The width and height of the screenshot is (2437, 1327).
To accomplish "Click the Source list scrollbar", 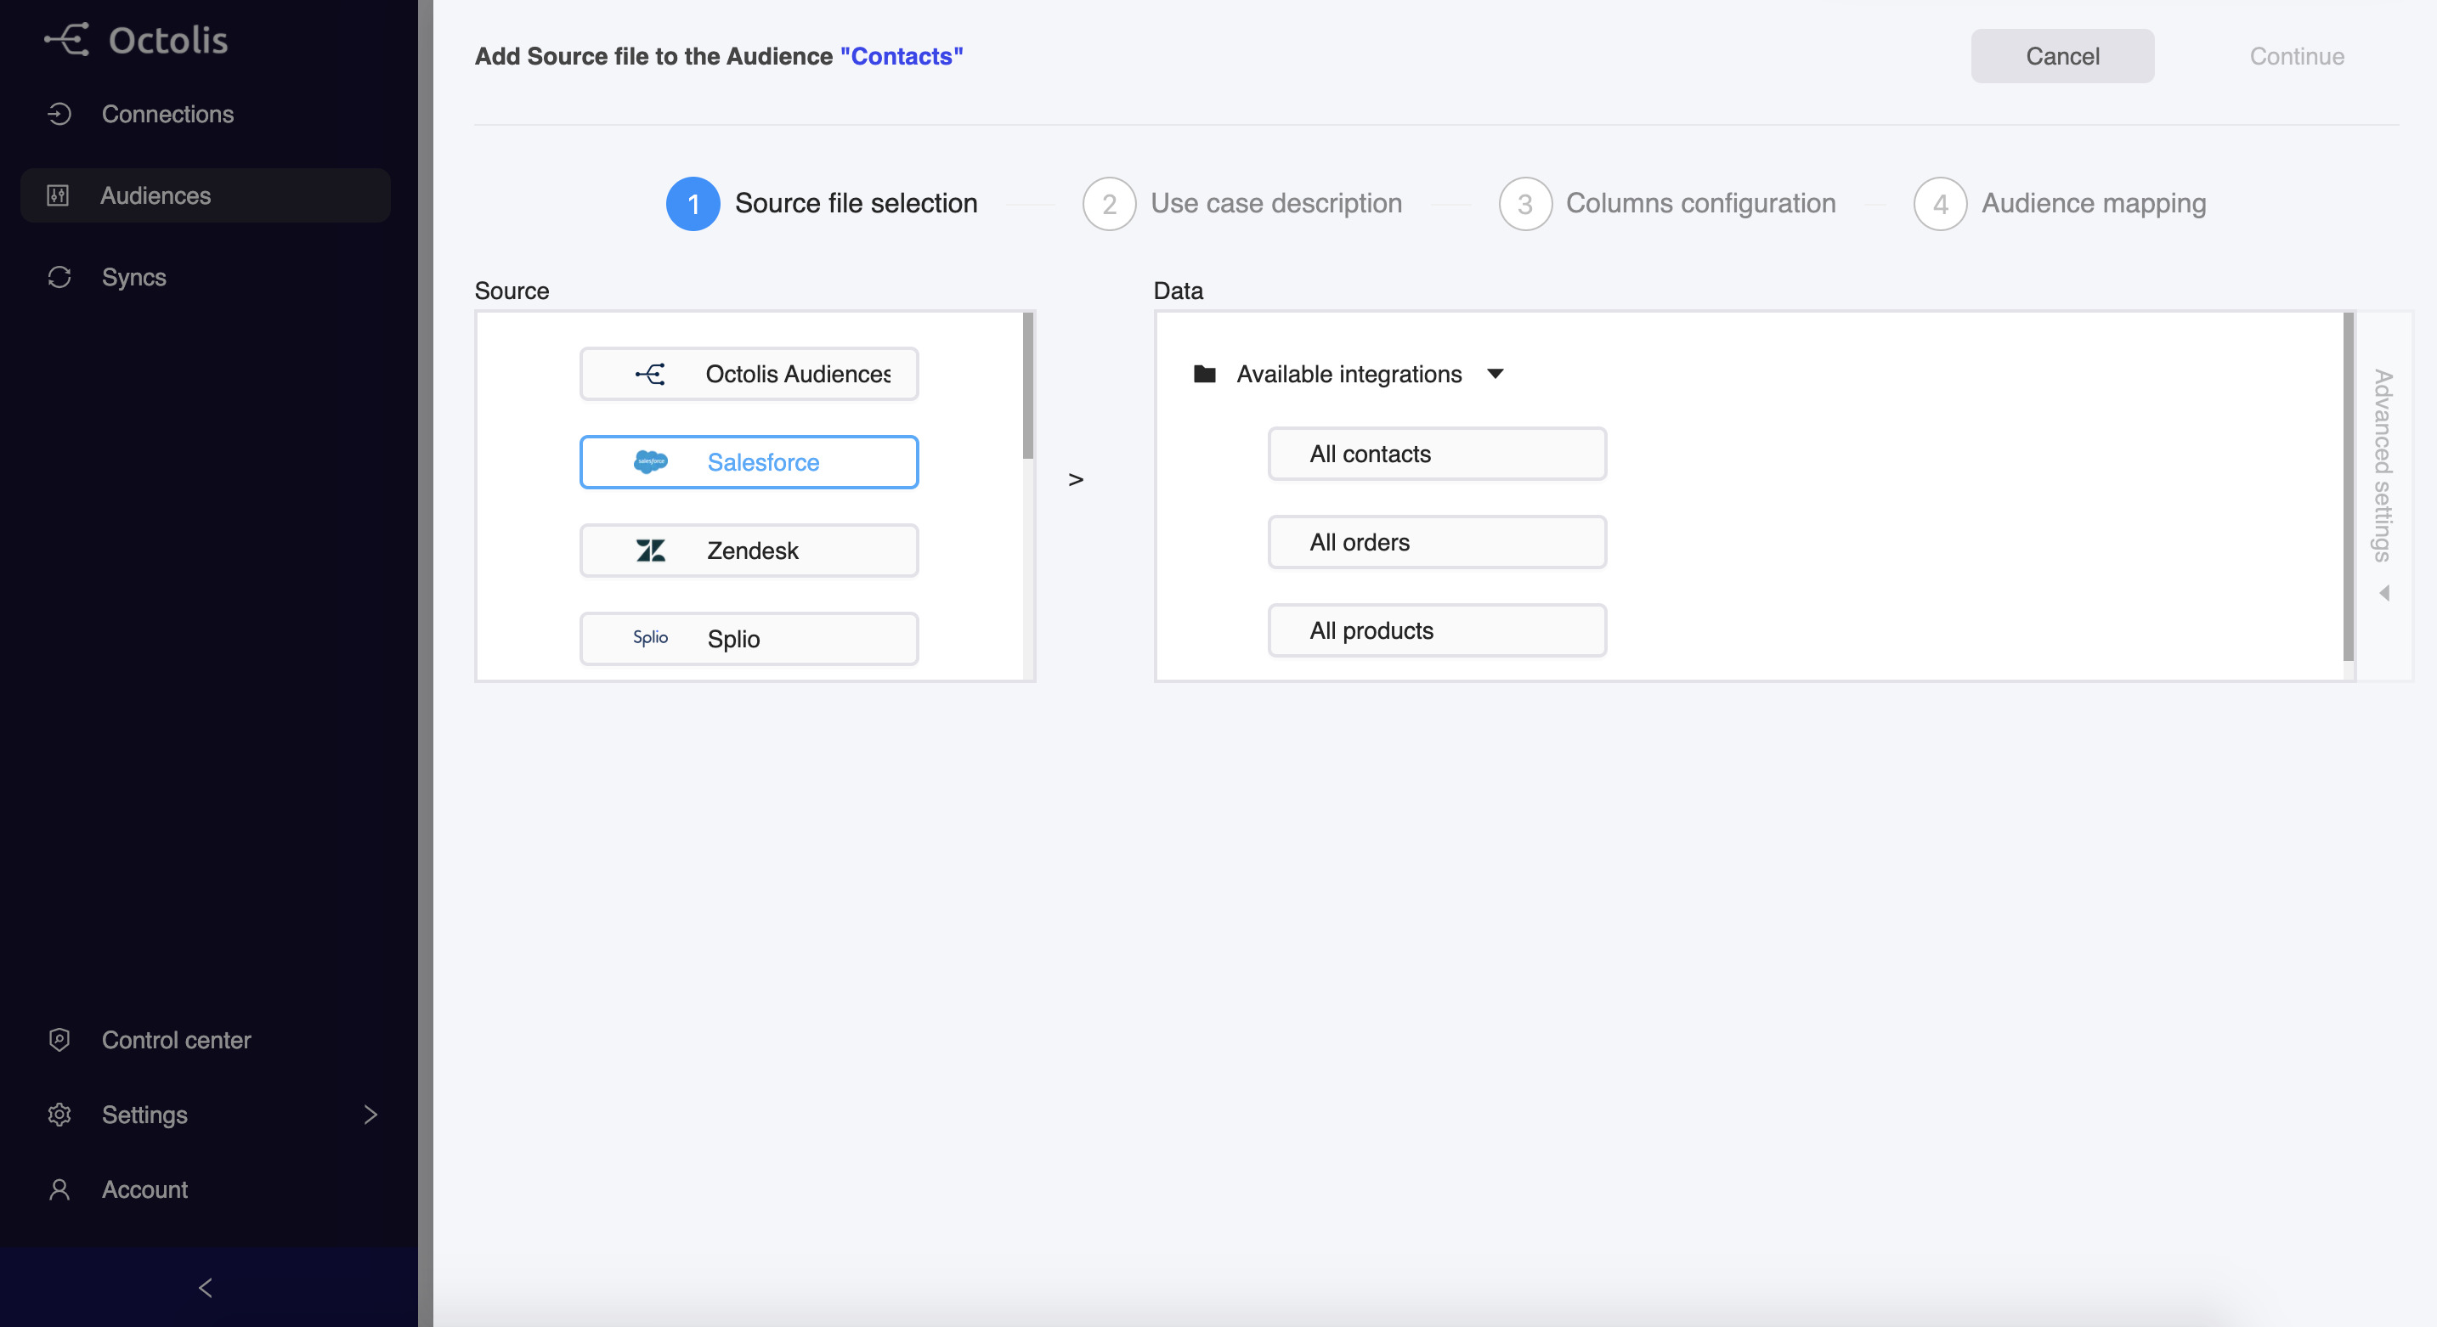I will tap(1027, 386).
